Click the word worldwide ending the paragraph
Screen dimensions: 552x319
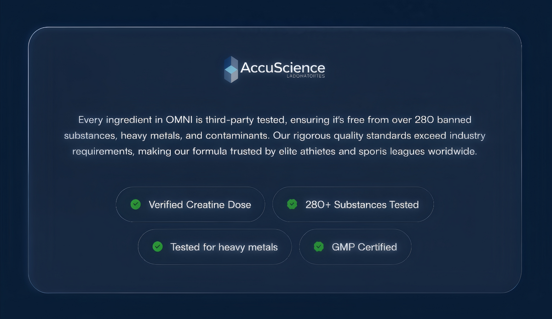tap(453, 152)
